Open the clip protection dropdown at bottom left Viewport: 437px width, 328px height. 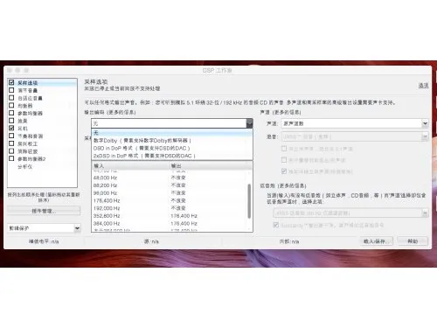tap(44, 228)
